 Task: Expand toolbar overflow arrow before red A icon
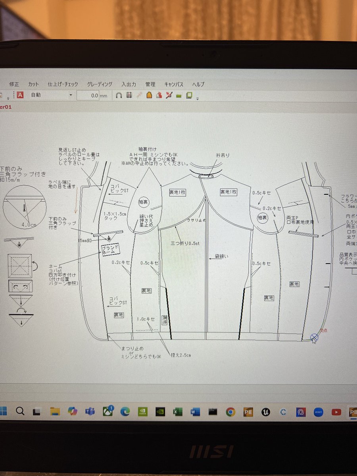pyautogui.click(x=8, y=98)
